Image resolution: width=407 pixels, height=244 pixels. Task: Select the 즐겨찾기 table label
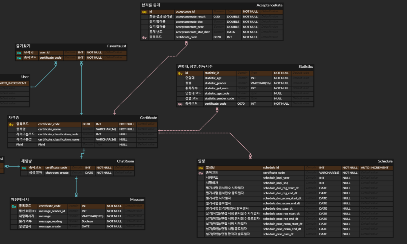pyautogui.click(x=23, y=46)
